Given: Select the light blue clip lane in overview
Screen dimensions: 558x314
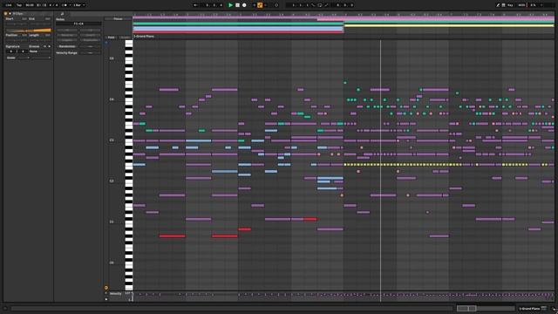Looking at the screenshot, I should 238,28.
